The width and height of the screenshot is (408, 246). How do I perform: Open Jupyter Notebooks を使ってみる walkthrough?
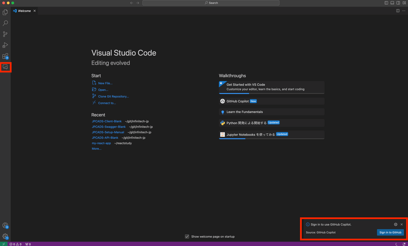click(272, 135)
